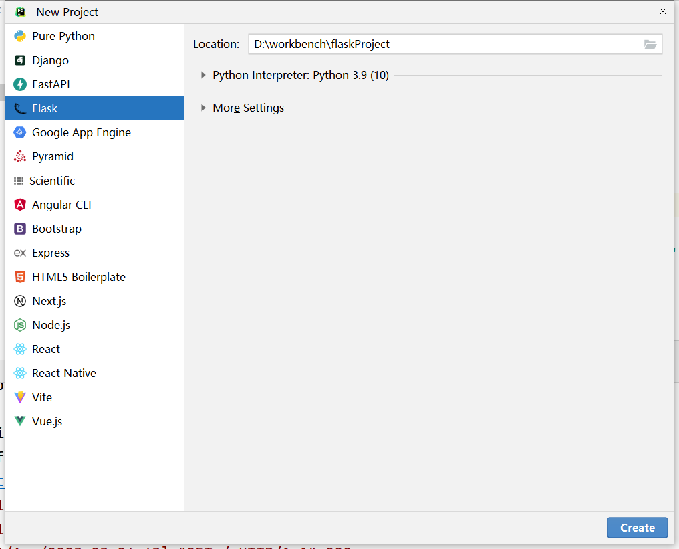Select React project type
Screen dimensions: 679x549
95,349
